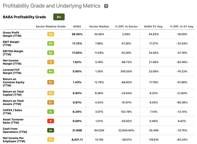Click the Sector Median column header
Screen dimensions: 197x144
98,26
